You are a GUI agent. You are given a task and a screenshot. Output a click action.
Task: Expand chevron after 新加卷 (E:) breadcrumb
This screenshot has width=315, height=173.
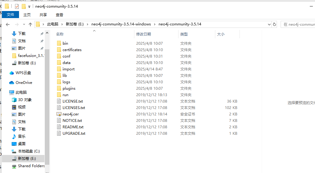pyautogui.click(x=87, y=24)
